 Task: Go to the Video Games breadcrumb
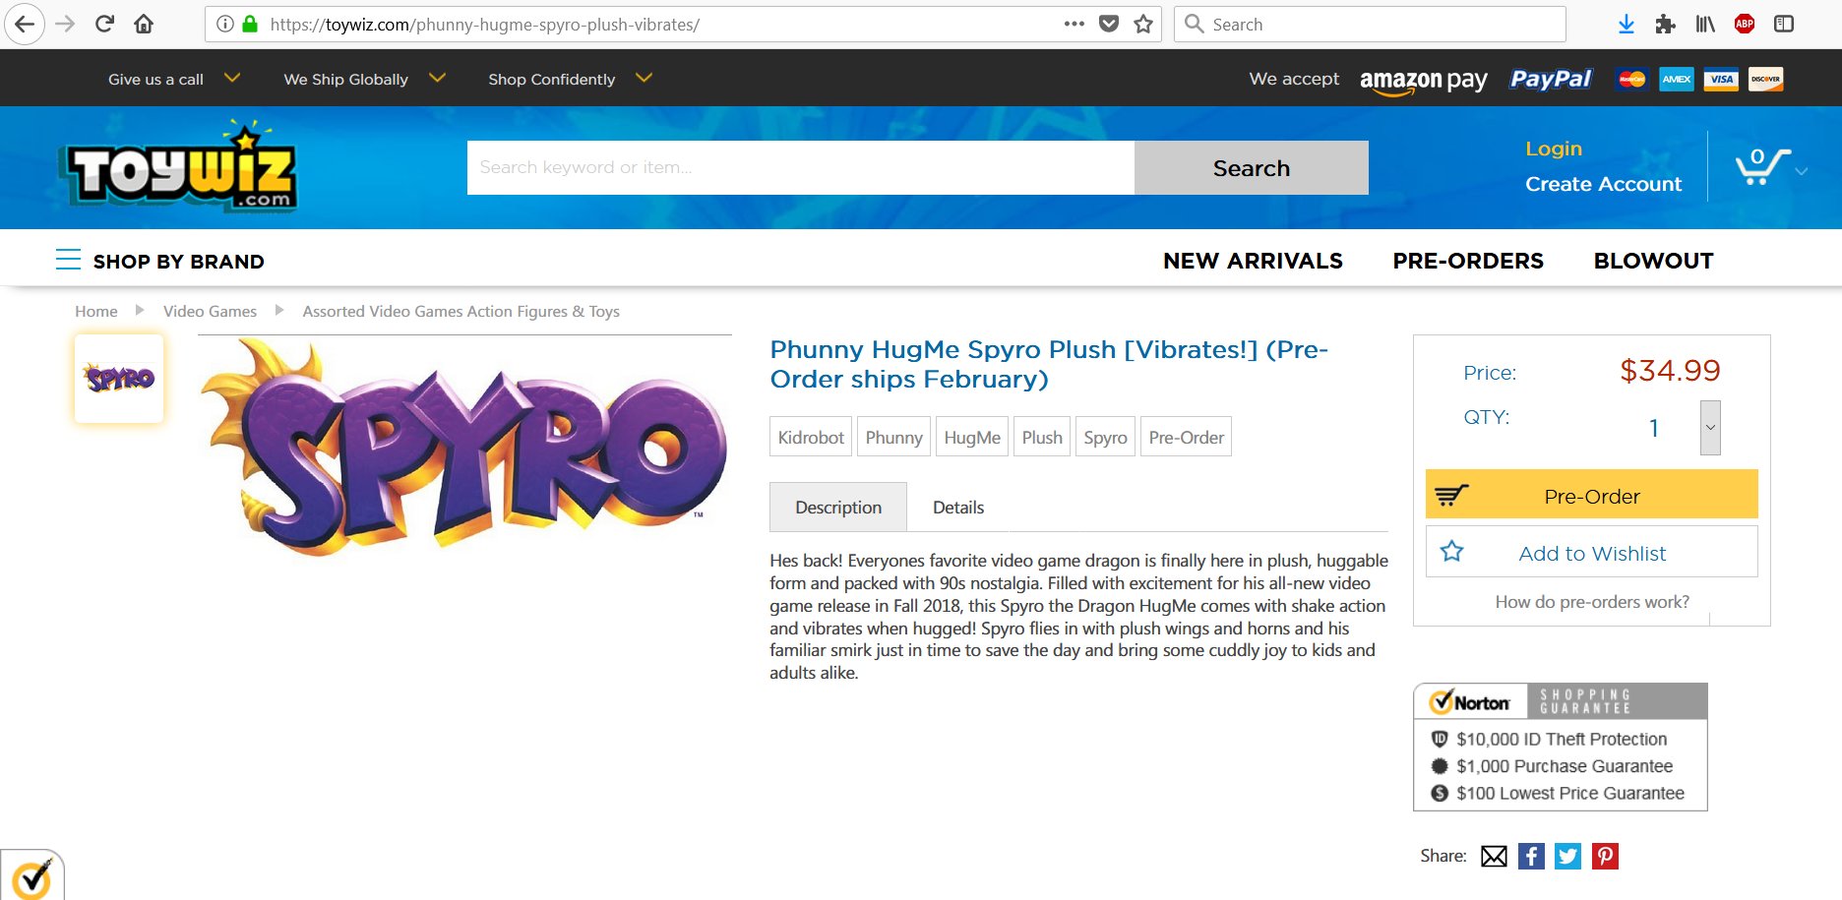point(210,311)
